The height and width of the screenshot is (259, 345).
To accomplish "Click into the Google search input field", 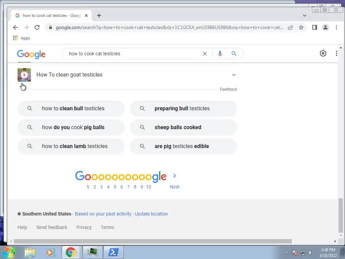I will pyautogui.click(x=133, y=54).
